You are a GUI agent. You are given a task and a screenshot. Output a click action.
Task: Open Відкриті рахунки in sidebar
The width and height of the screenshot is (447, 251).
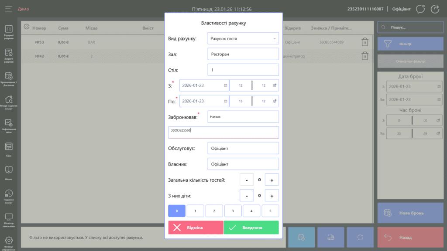click(x=9, y=31)
